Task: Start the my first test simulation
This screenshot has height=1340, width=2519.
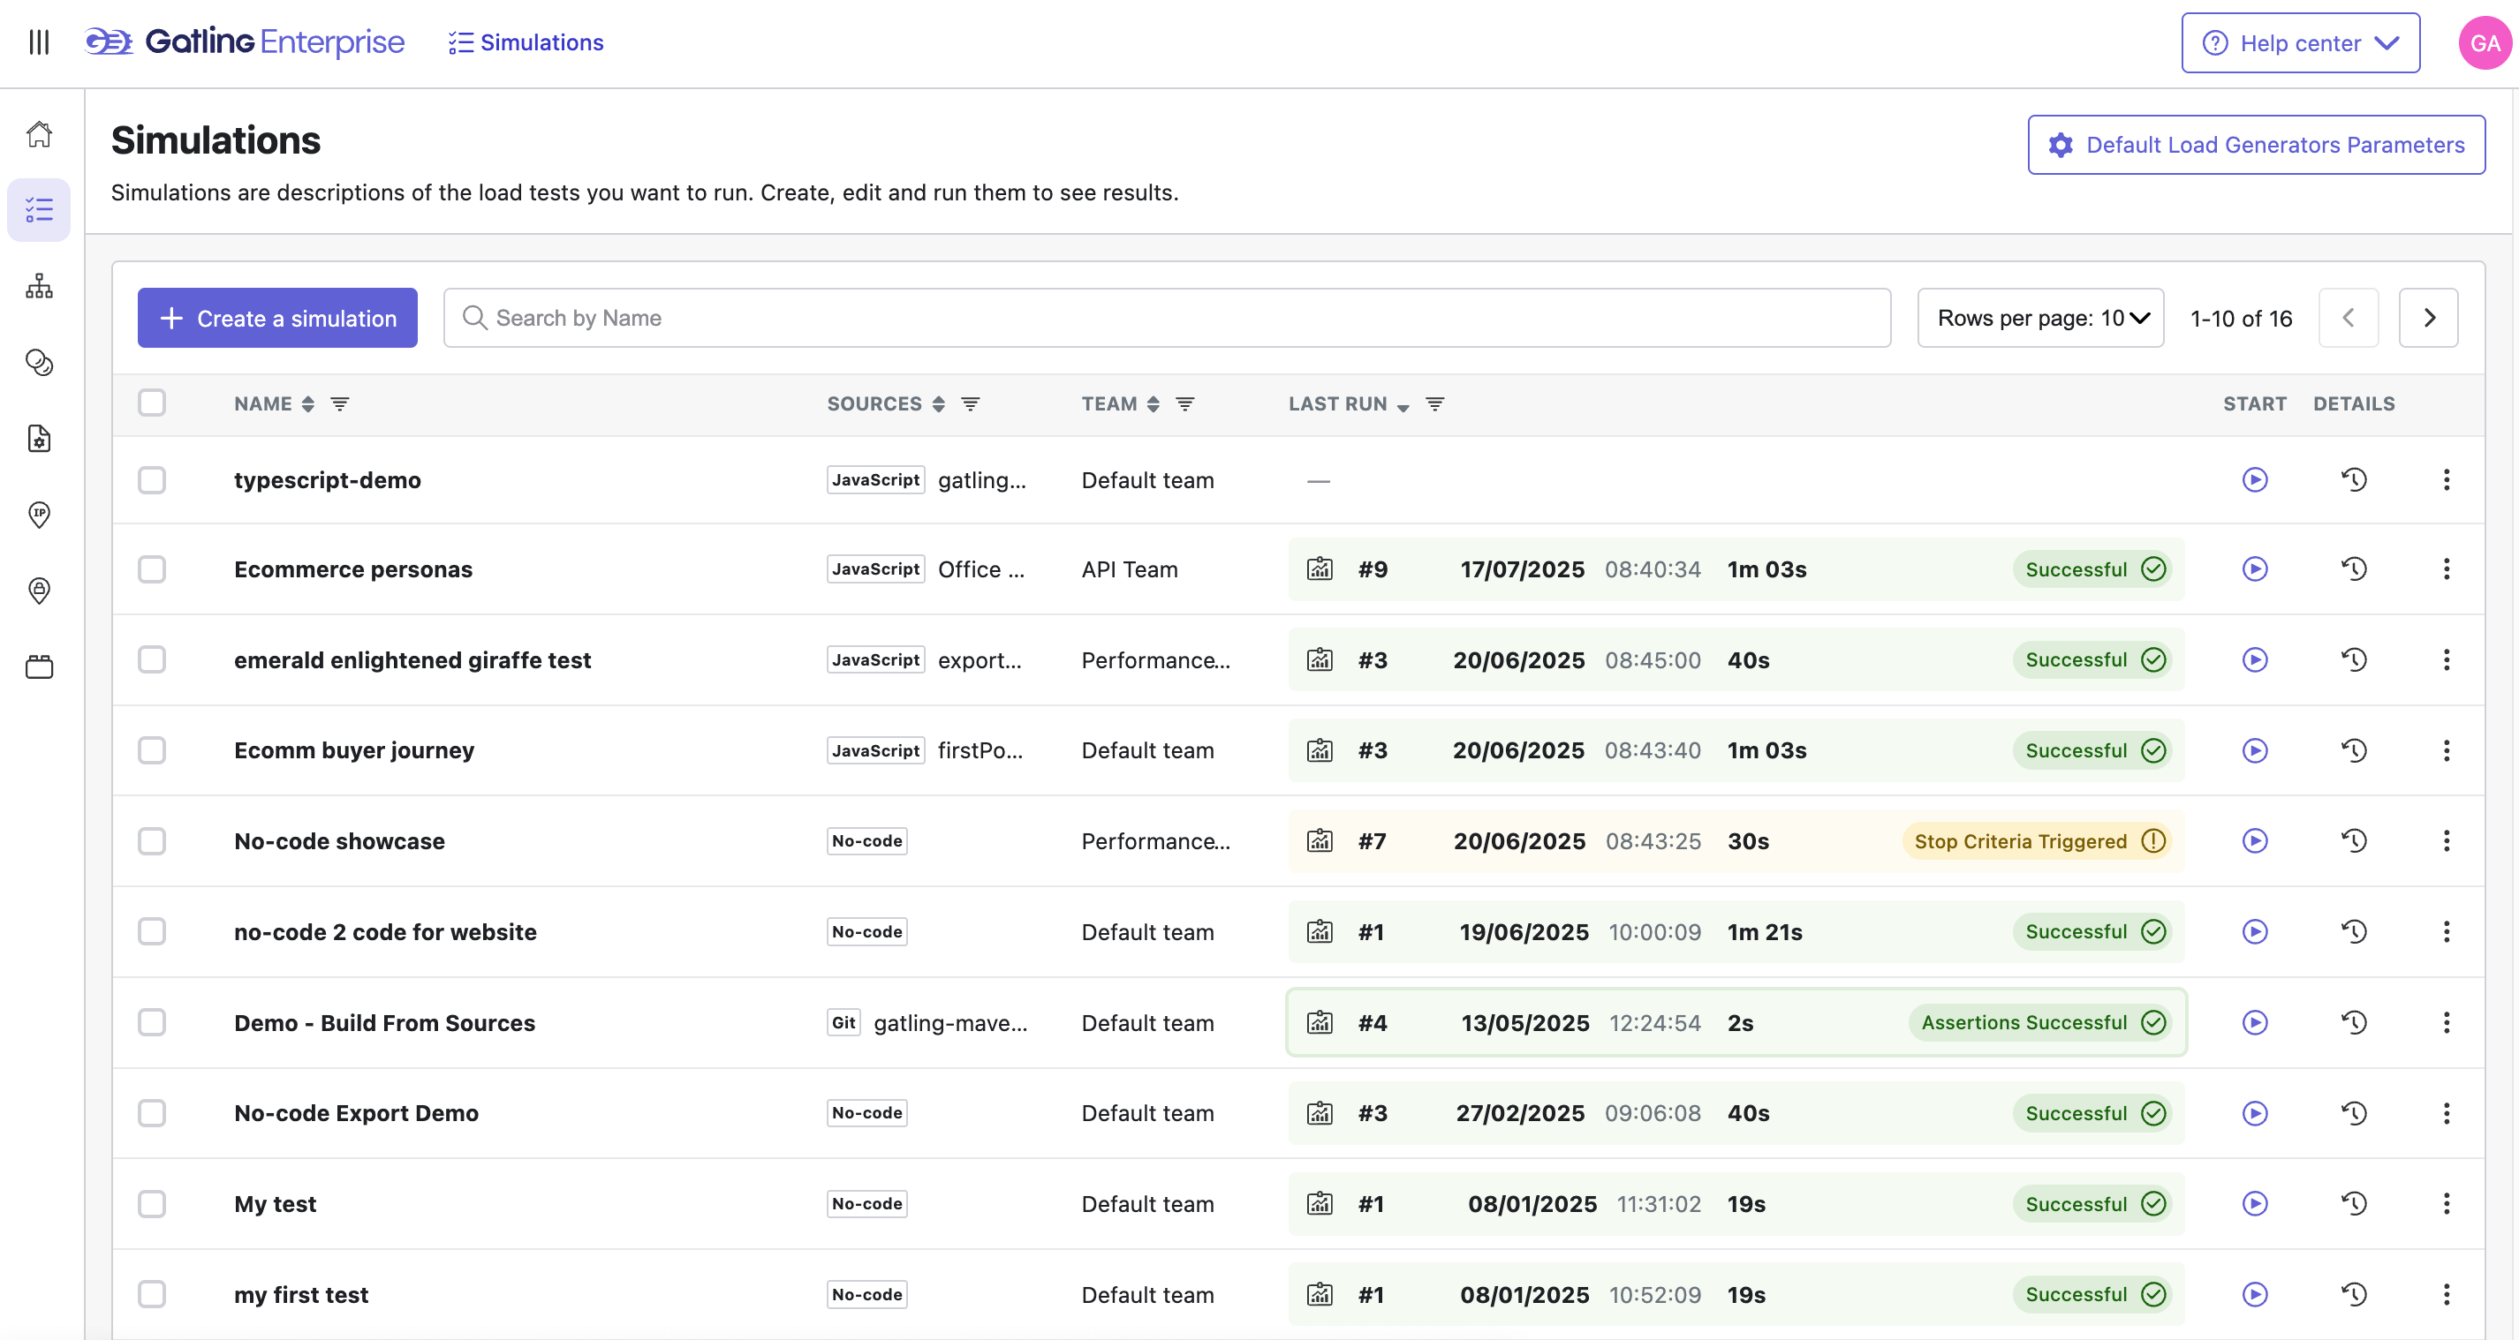Action: coord(2255,1294)
